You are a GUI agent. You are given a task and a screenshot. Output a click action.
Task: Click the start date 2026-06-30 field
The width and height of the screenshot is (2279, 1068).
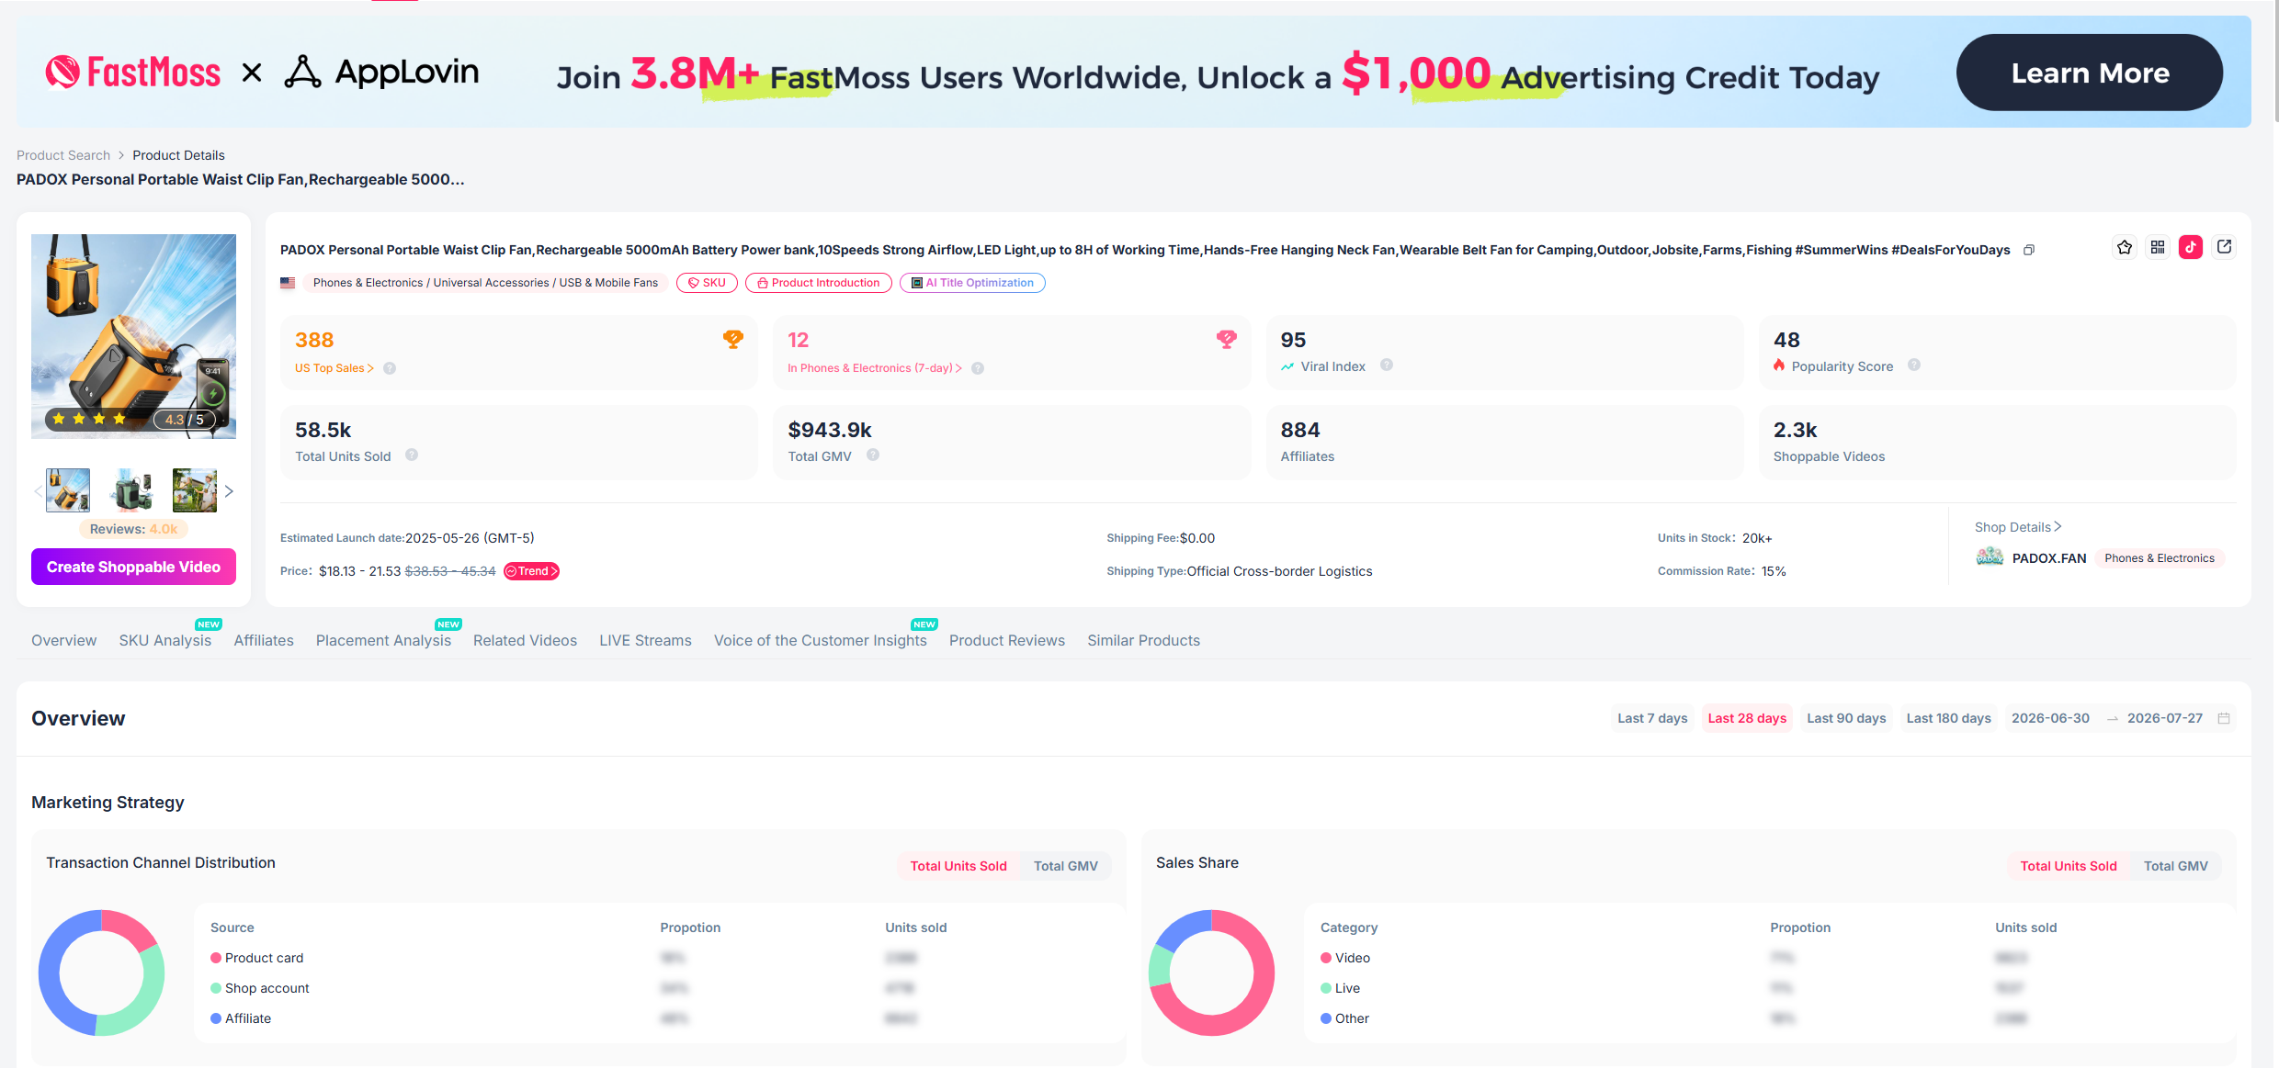(2050, 718)
